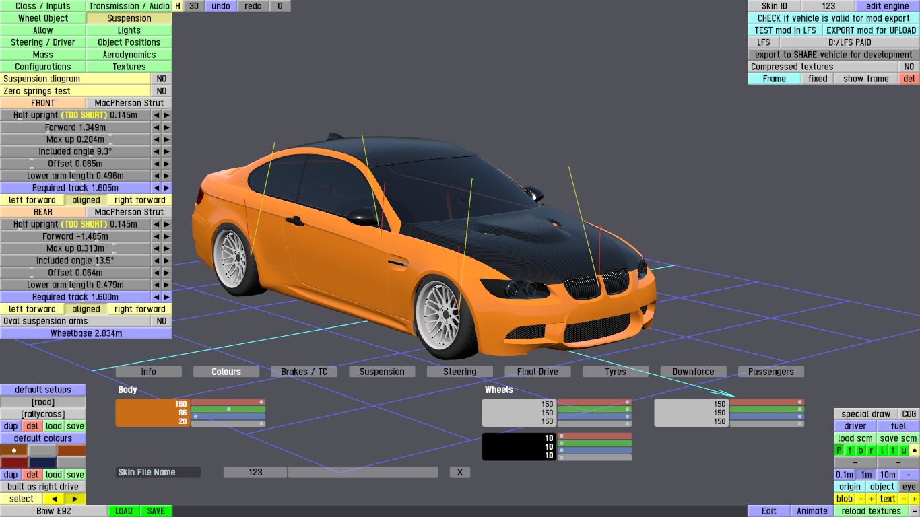Click the left arrow next to select
Image resolution: width=920 pixels, height=517 pixels.
point(54,499)
